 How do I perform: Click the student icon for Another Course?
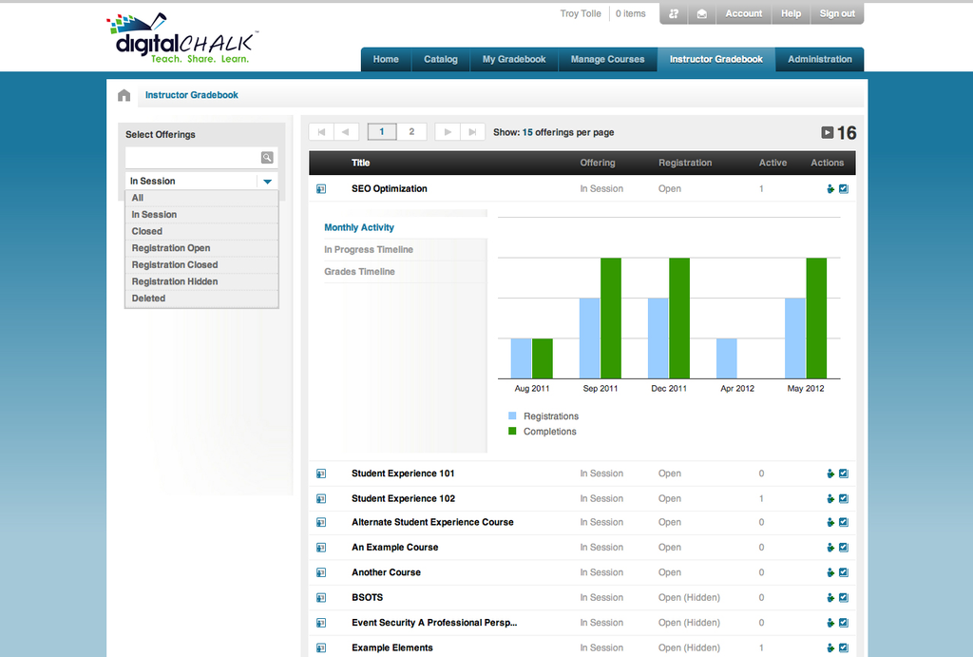(830, 572)
